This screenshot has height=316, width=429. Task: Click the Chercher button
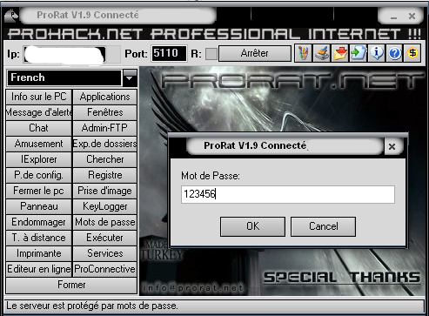tap(104, 159)
